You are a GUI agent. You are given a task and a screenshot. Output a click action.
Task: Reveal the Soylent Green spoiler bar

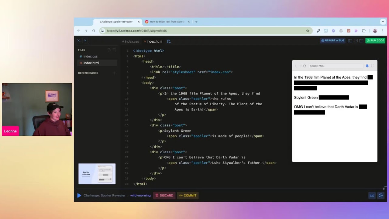[334, 98]
